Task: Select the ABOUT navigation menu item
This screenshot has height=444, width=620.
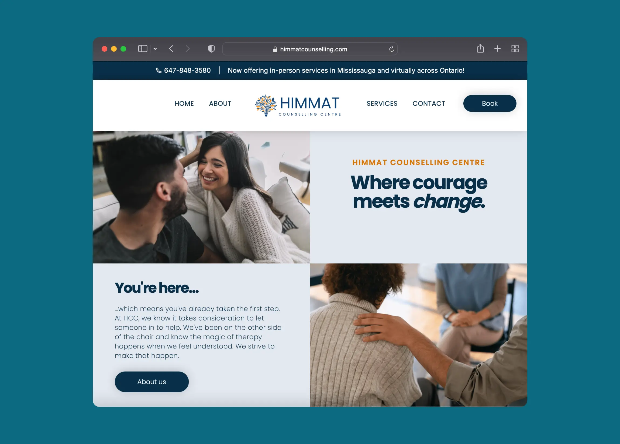Action: [x=220, y=103]
